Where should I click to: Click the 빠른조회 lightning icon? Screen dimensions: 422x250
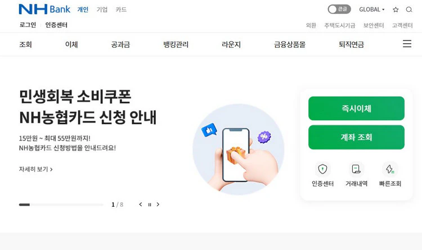point(390,169)
